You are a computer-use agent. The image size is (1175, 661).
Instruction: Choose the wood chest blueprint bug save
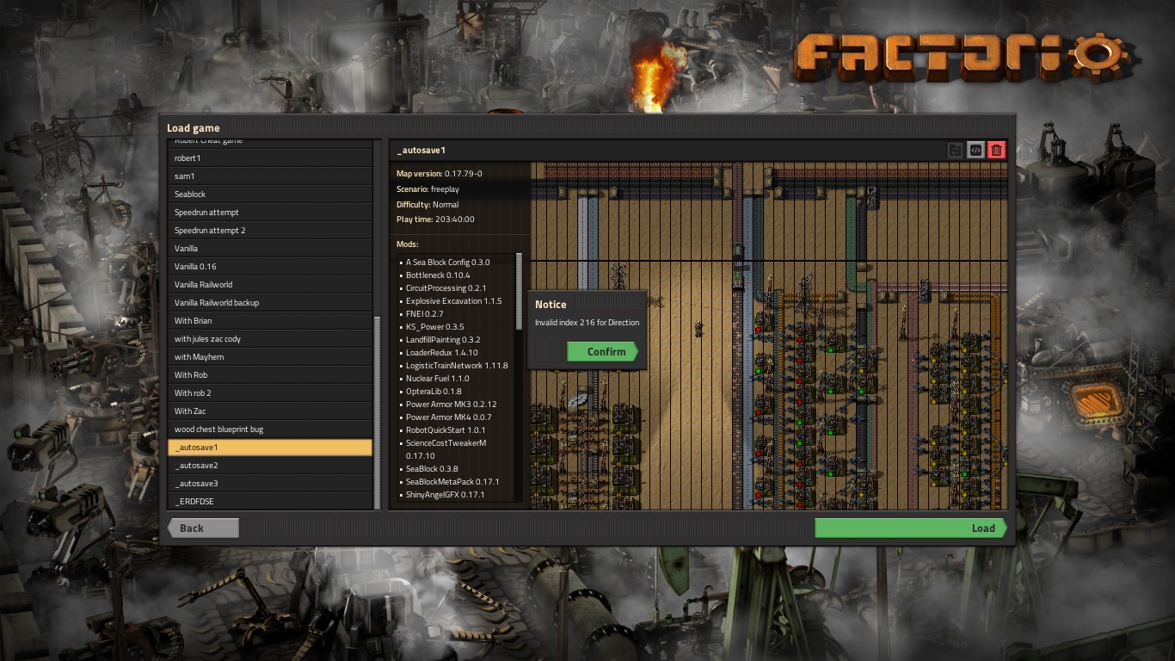tap(270, 429)
